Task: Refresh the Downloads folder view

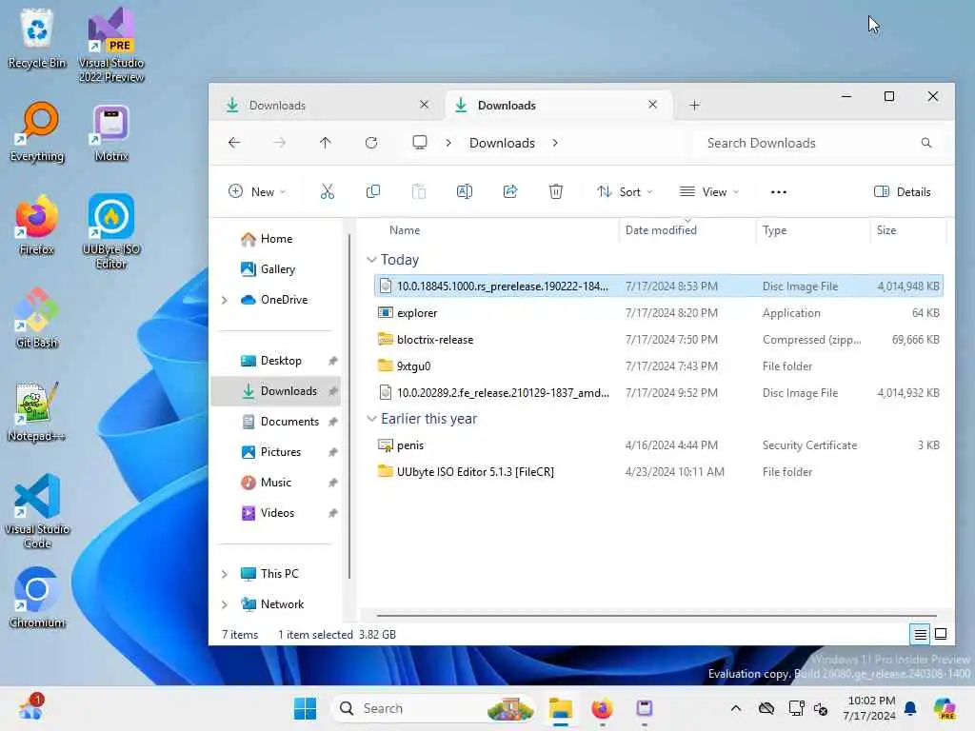Action: [x=371, y=143]
